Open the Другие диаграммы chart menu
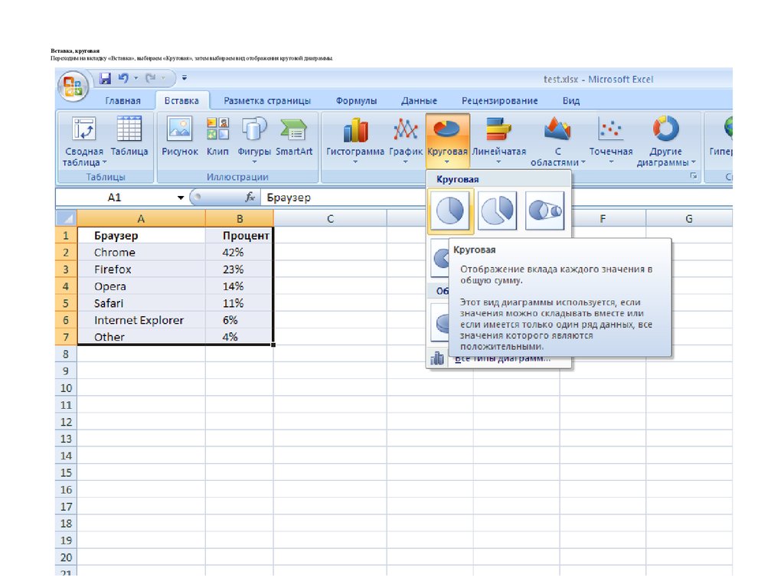The height and width of the screenshot is (588, 784). [665, 141]
